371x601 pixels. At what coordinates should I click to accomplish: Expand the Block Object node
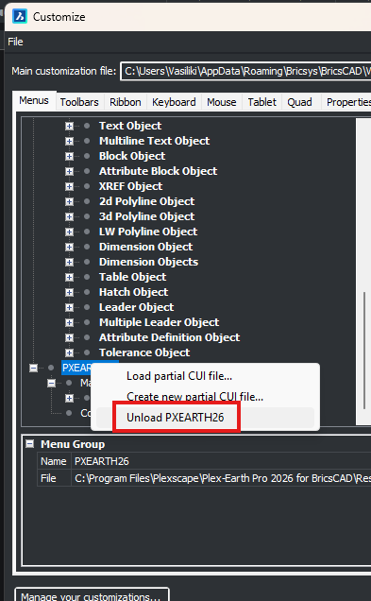69,156
